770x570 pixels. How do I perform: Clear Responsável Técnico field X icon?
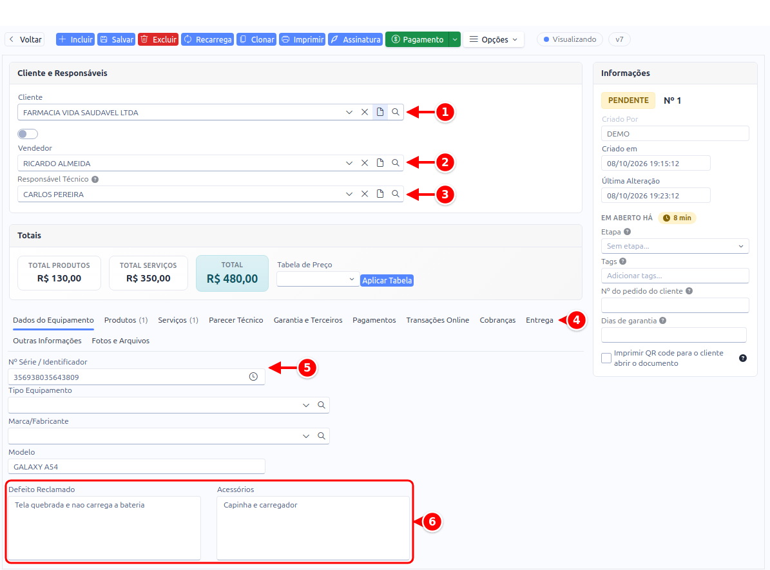point(364,194)
